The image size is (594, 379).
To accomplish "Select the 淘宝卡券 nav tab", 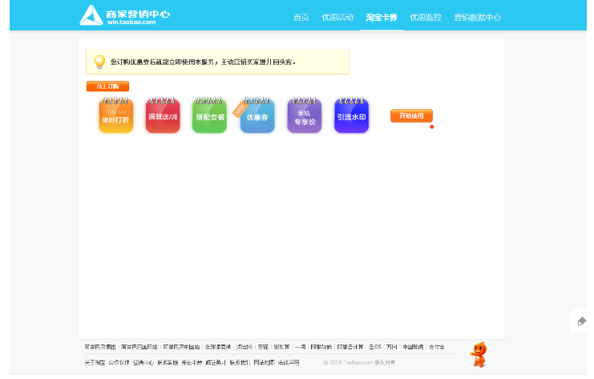I will pyautogui.click(x=382, y=18).
